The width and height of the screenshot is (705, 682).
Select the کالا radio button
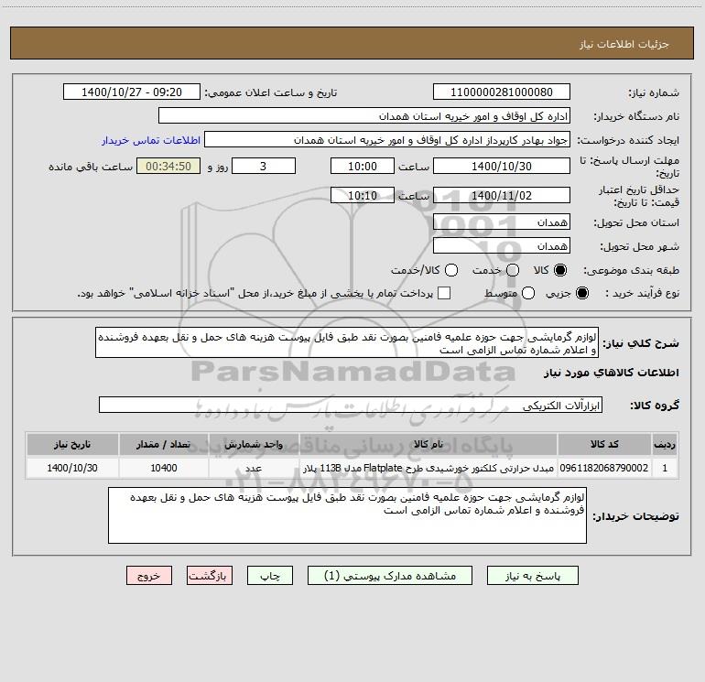pos(560,270)
